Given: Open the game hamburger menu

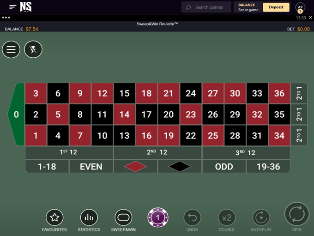Looking at the screenshot, I should pos(11,49).
